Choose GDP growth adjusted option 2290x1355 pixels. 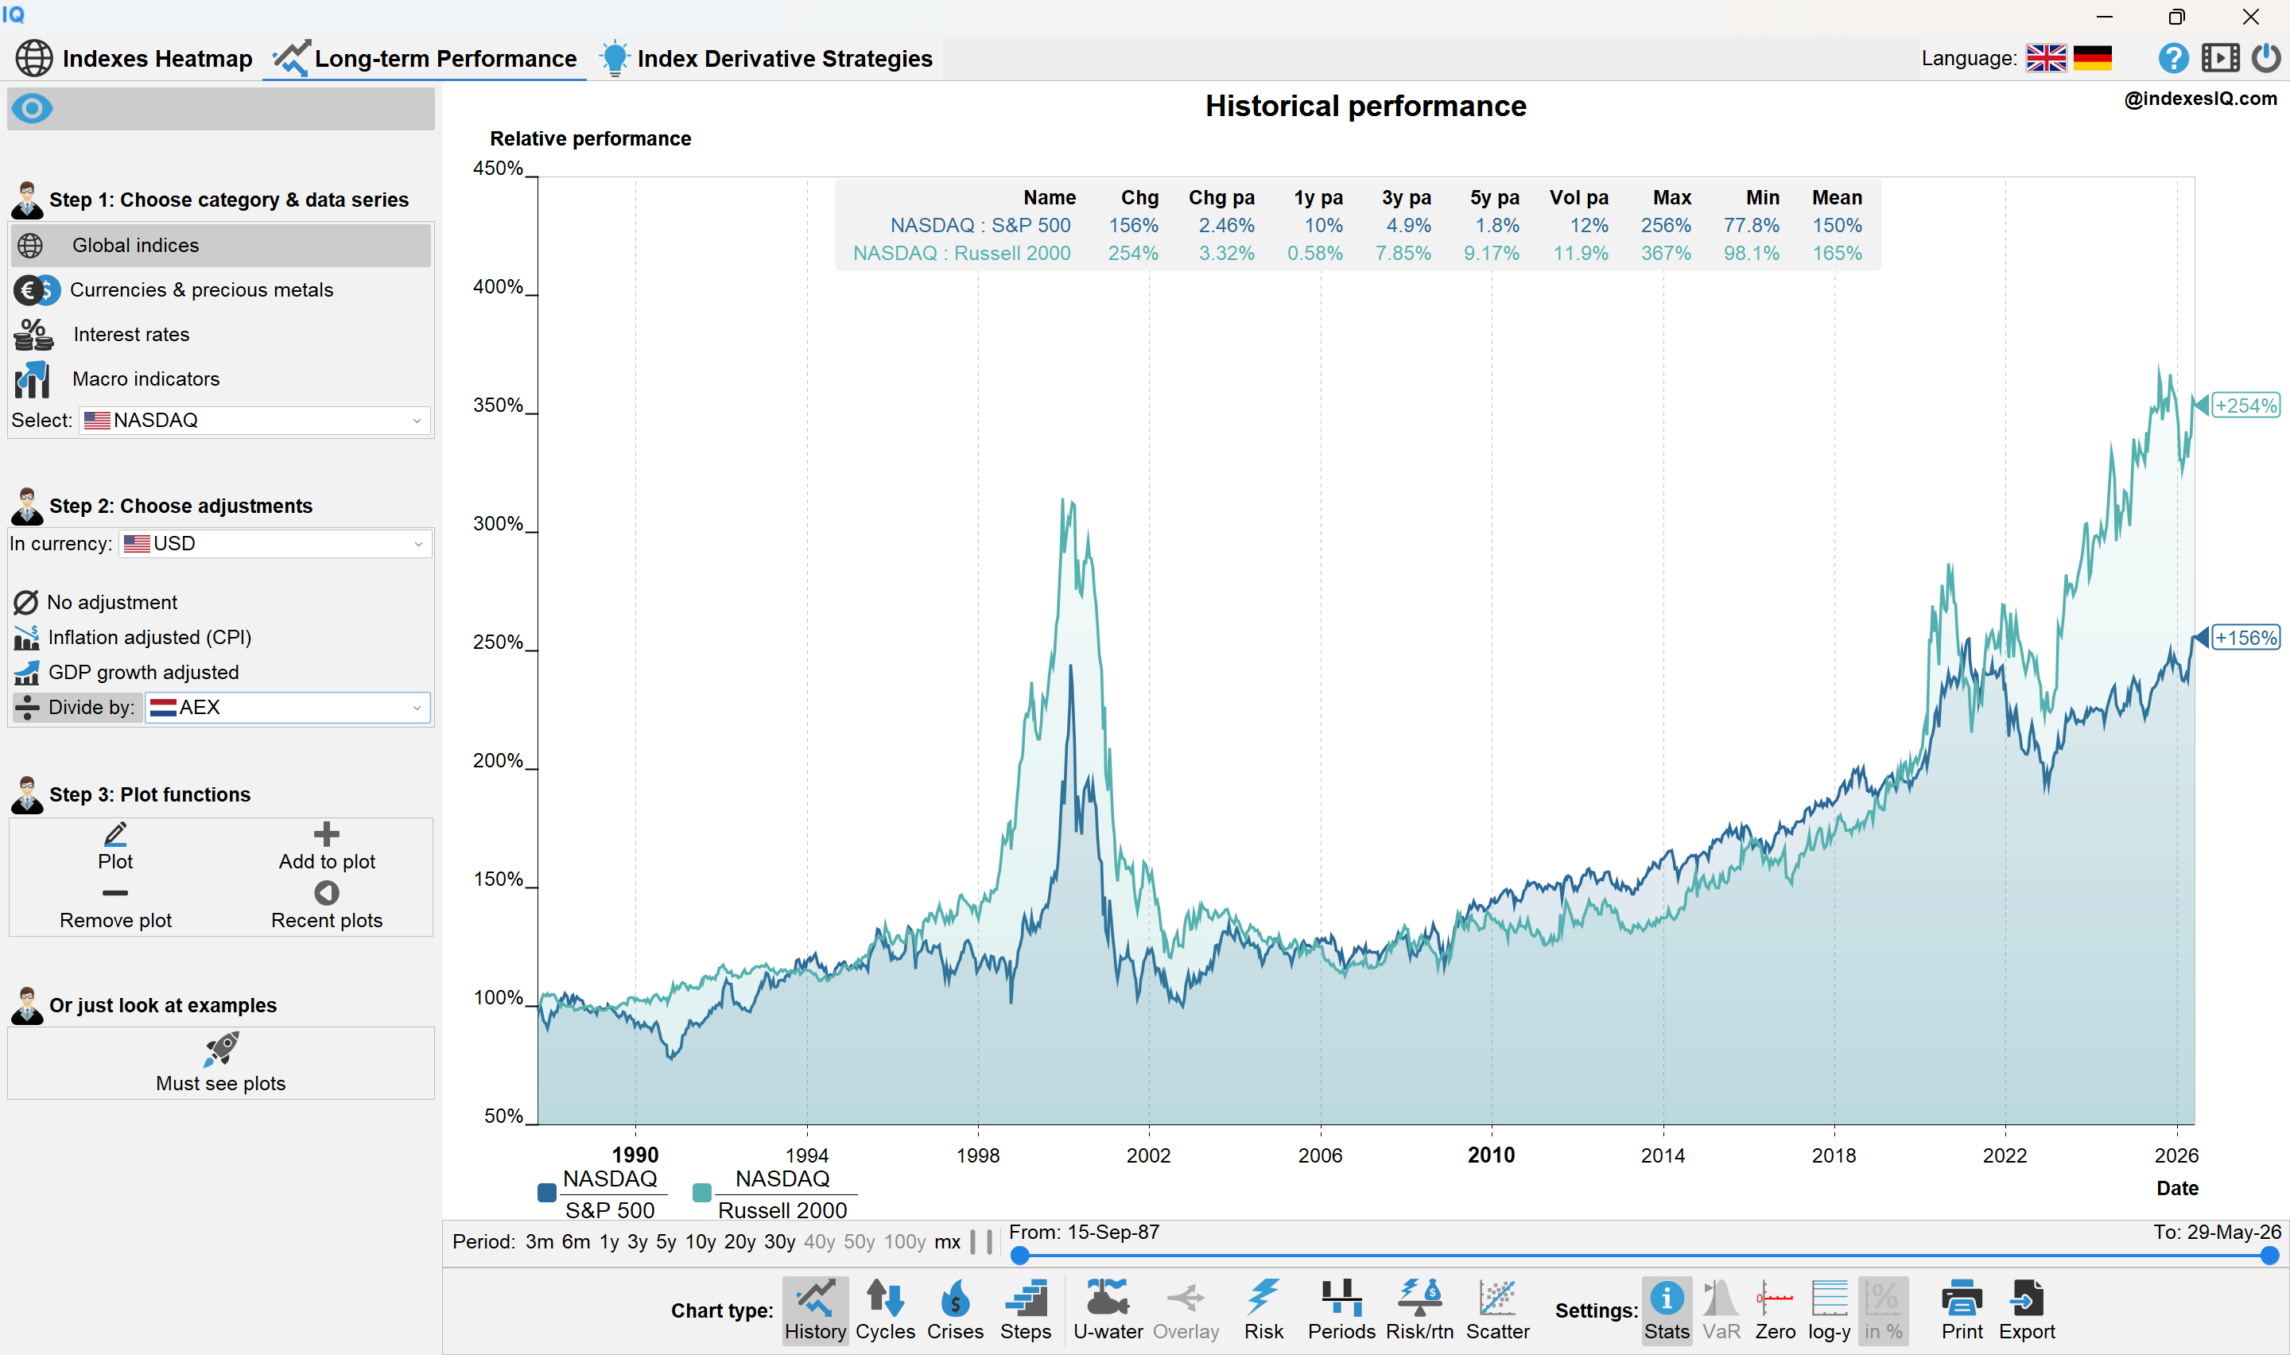pyautogui.click(x=127, y=672)
